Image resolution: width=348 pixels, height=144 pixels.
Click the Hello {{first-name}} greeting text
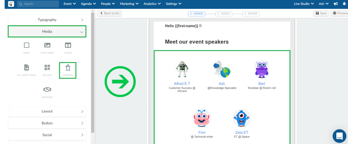[183, 26]
